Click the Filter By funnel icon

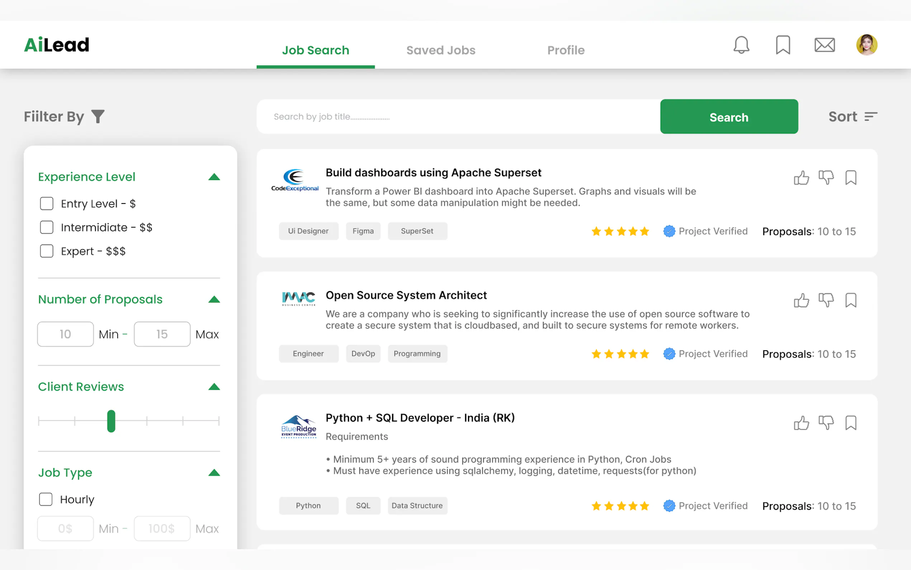tap(98, 117)
